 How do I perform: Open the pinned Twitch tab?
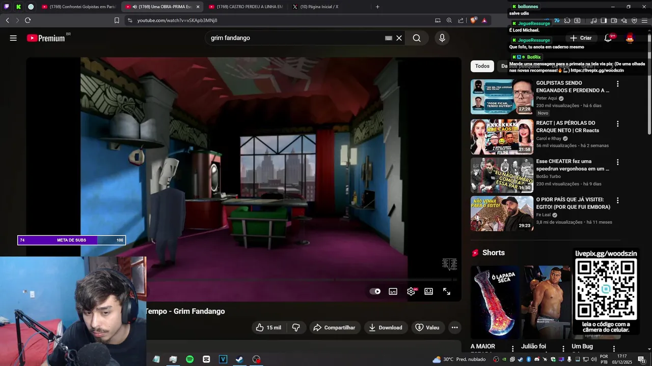7,7
